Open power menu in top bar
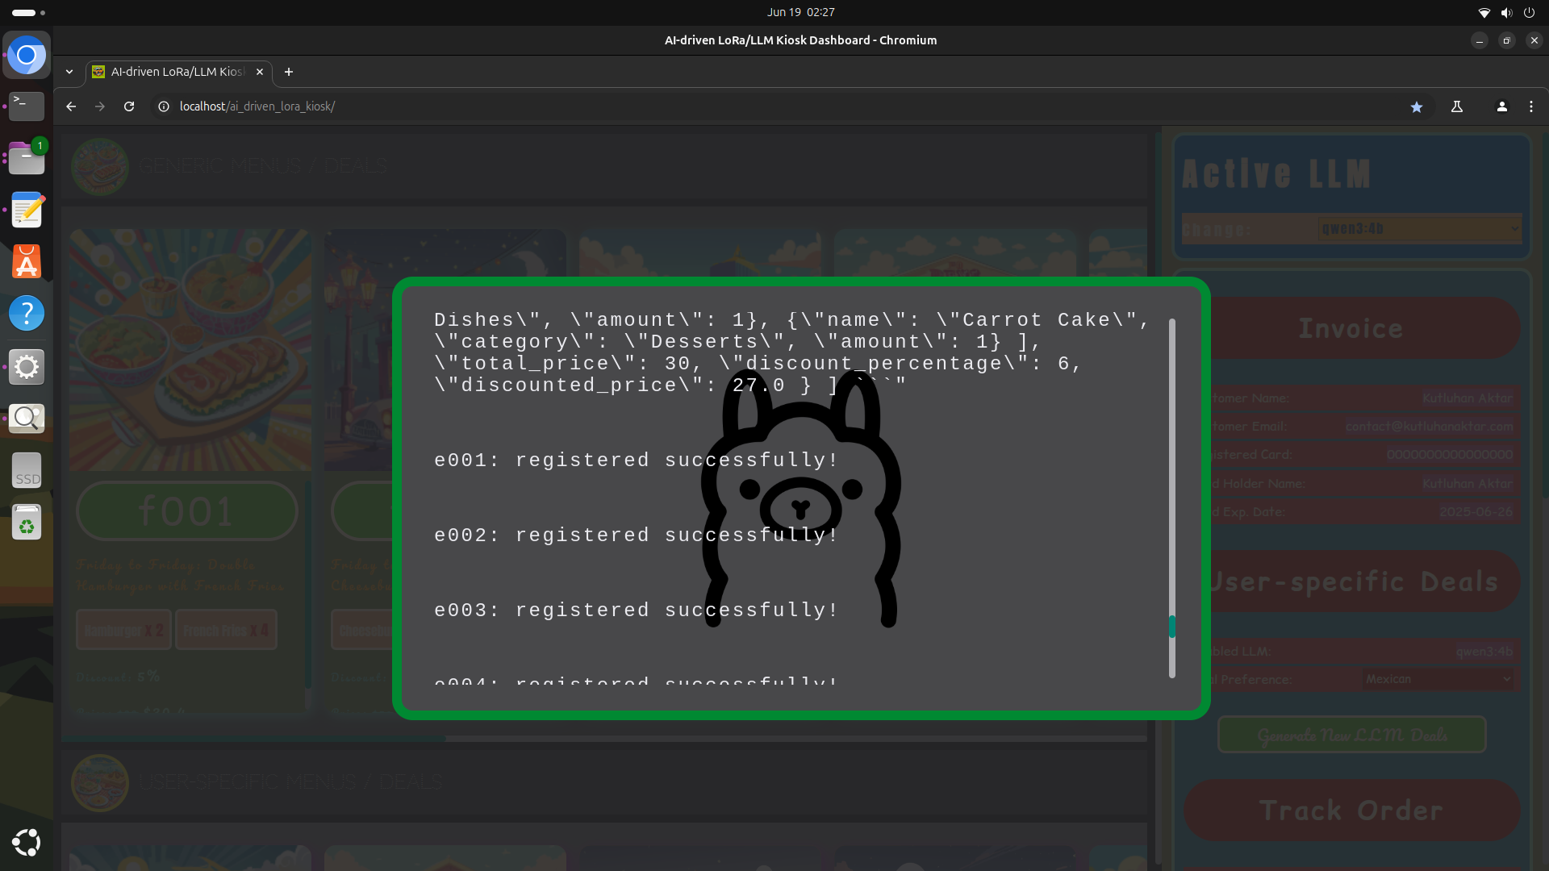 (1529, 12)
